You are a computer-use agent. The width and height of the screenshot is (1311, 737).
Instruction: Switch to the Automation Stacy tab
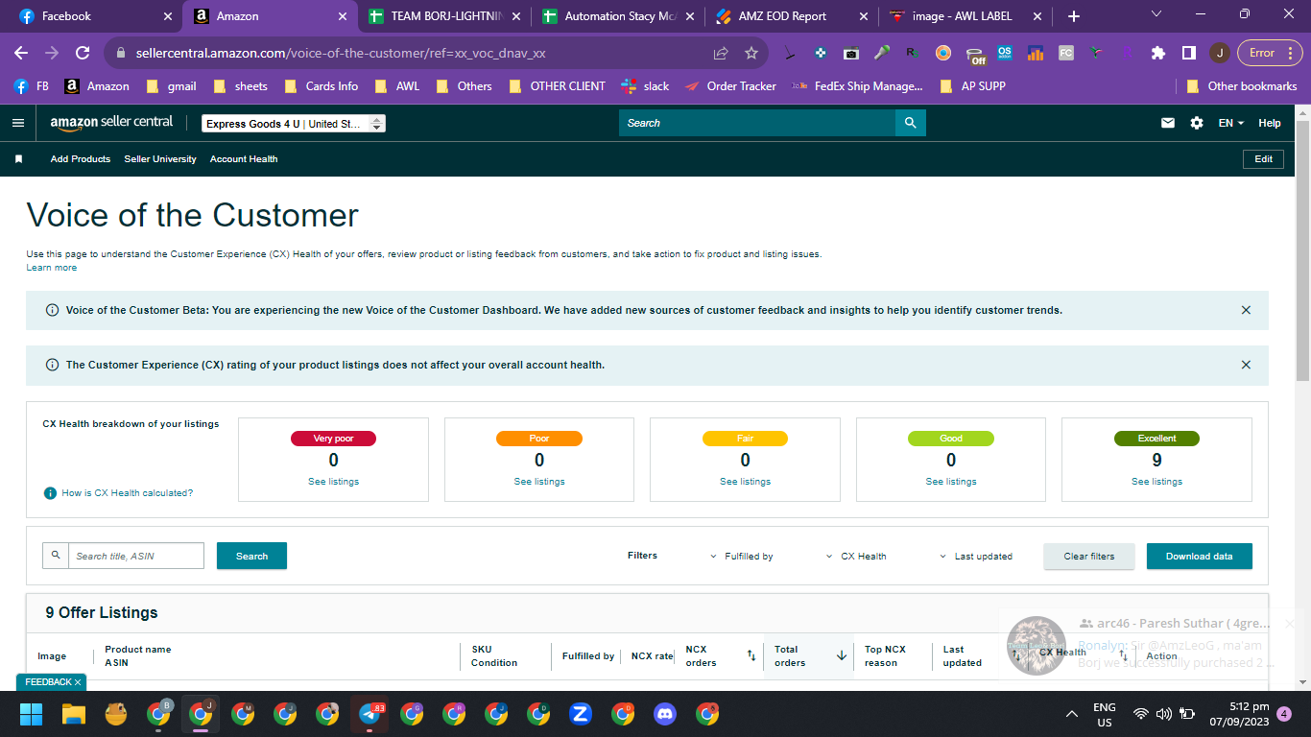[x=619, y=16]
